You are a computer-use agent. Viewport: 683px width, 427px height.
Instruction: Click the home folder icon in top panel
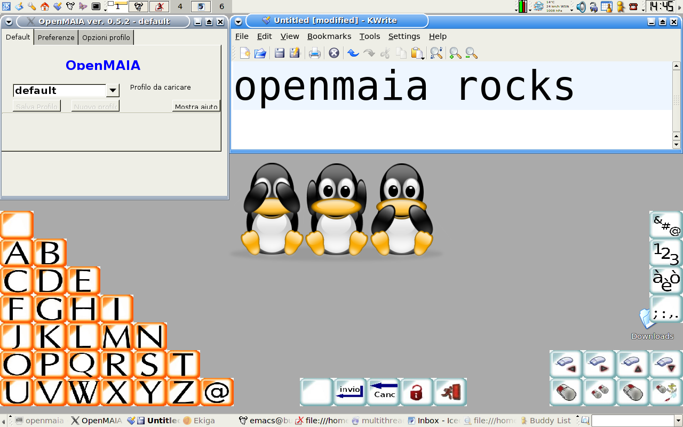45,6
